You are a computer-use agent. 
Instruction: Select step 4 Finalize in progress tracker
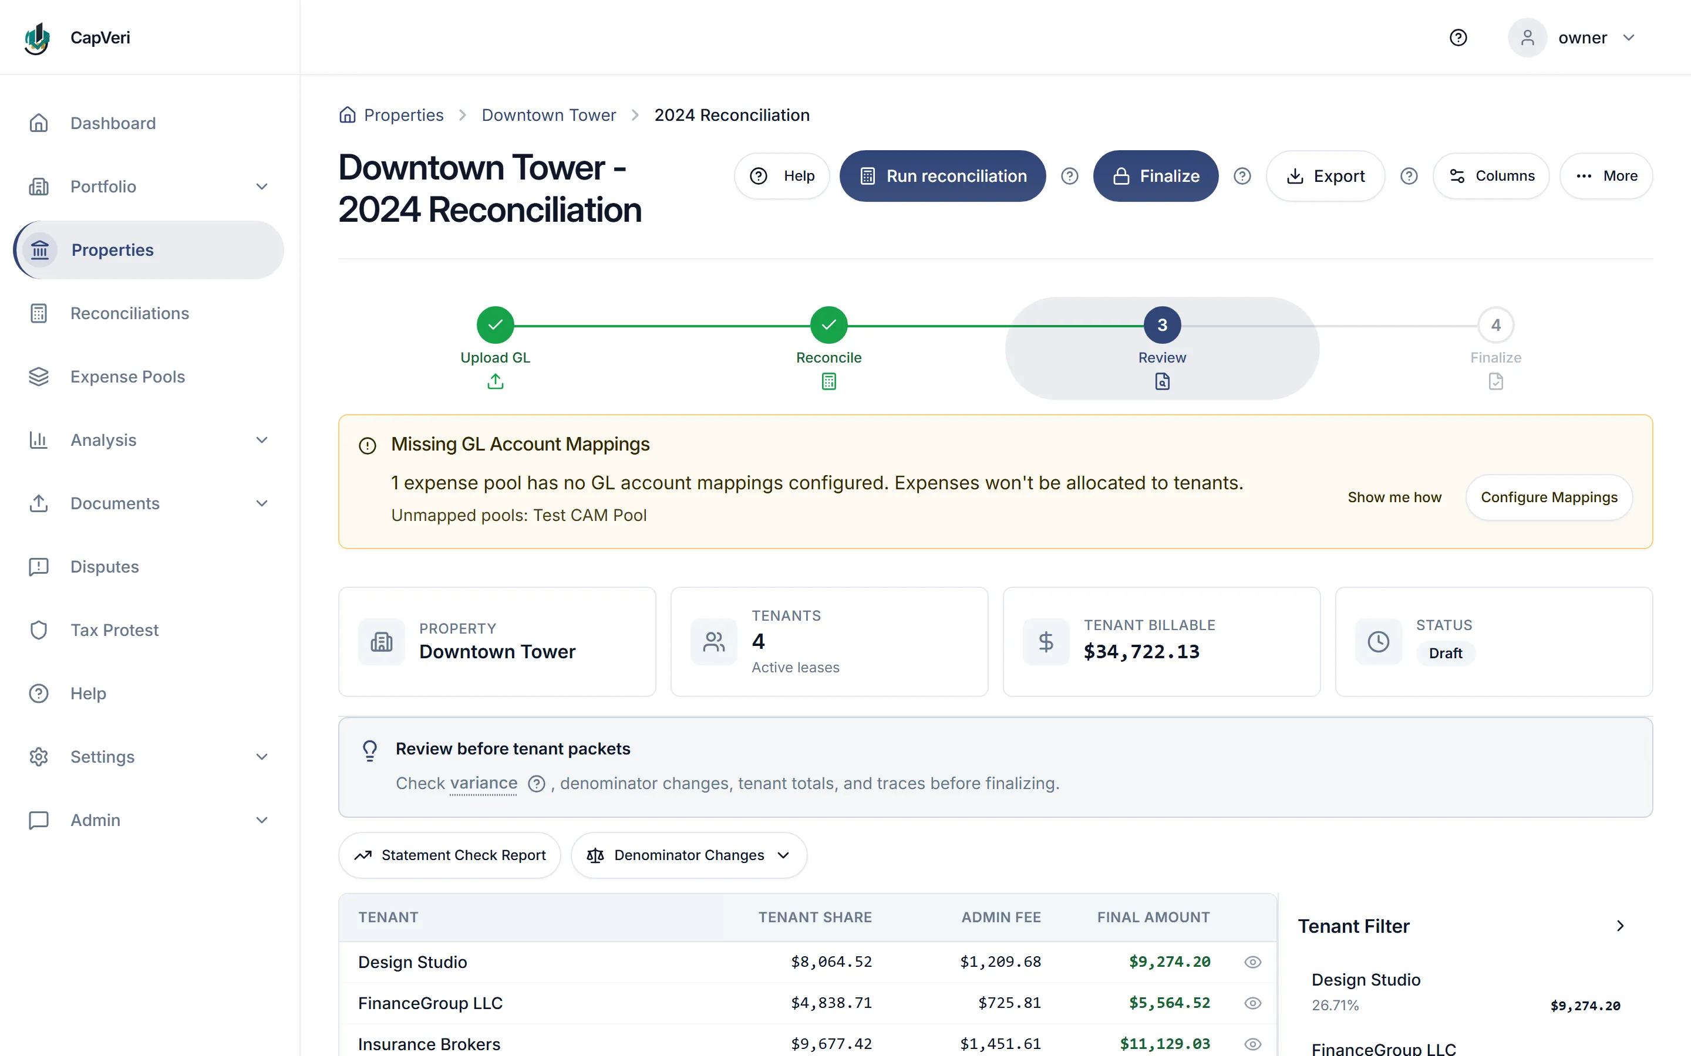coord(1495,325)
